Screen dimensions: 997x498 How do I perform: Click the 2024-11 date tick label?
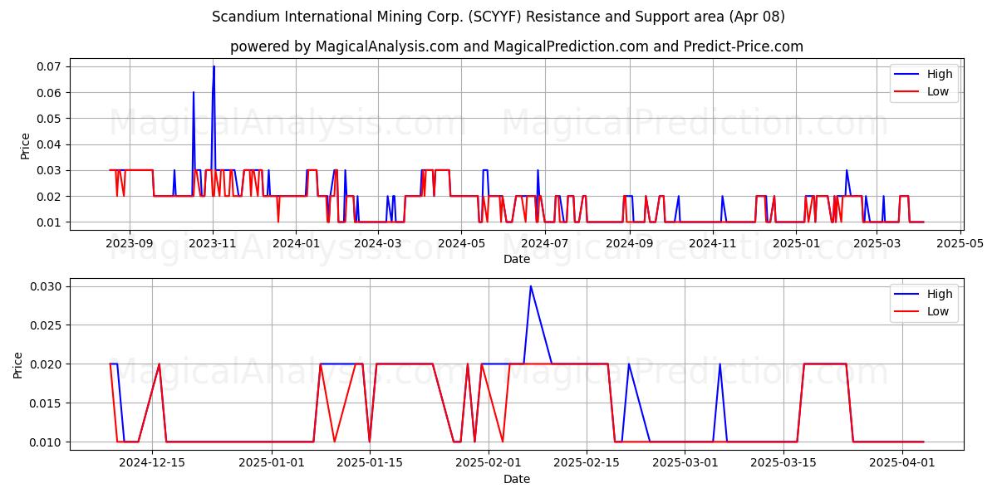(712, 243)
